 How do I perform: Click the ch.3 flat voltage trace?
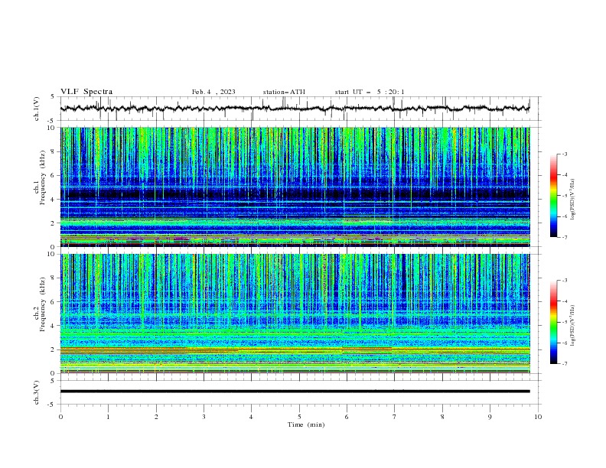295,392
